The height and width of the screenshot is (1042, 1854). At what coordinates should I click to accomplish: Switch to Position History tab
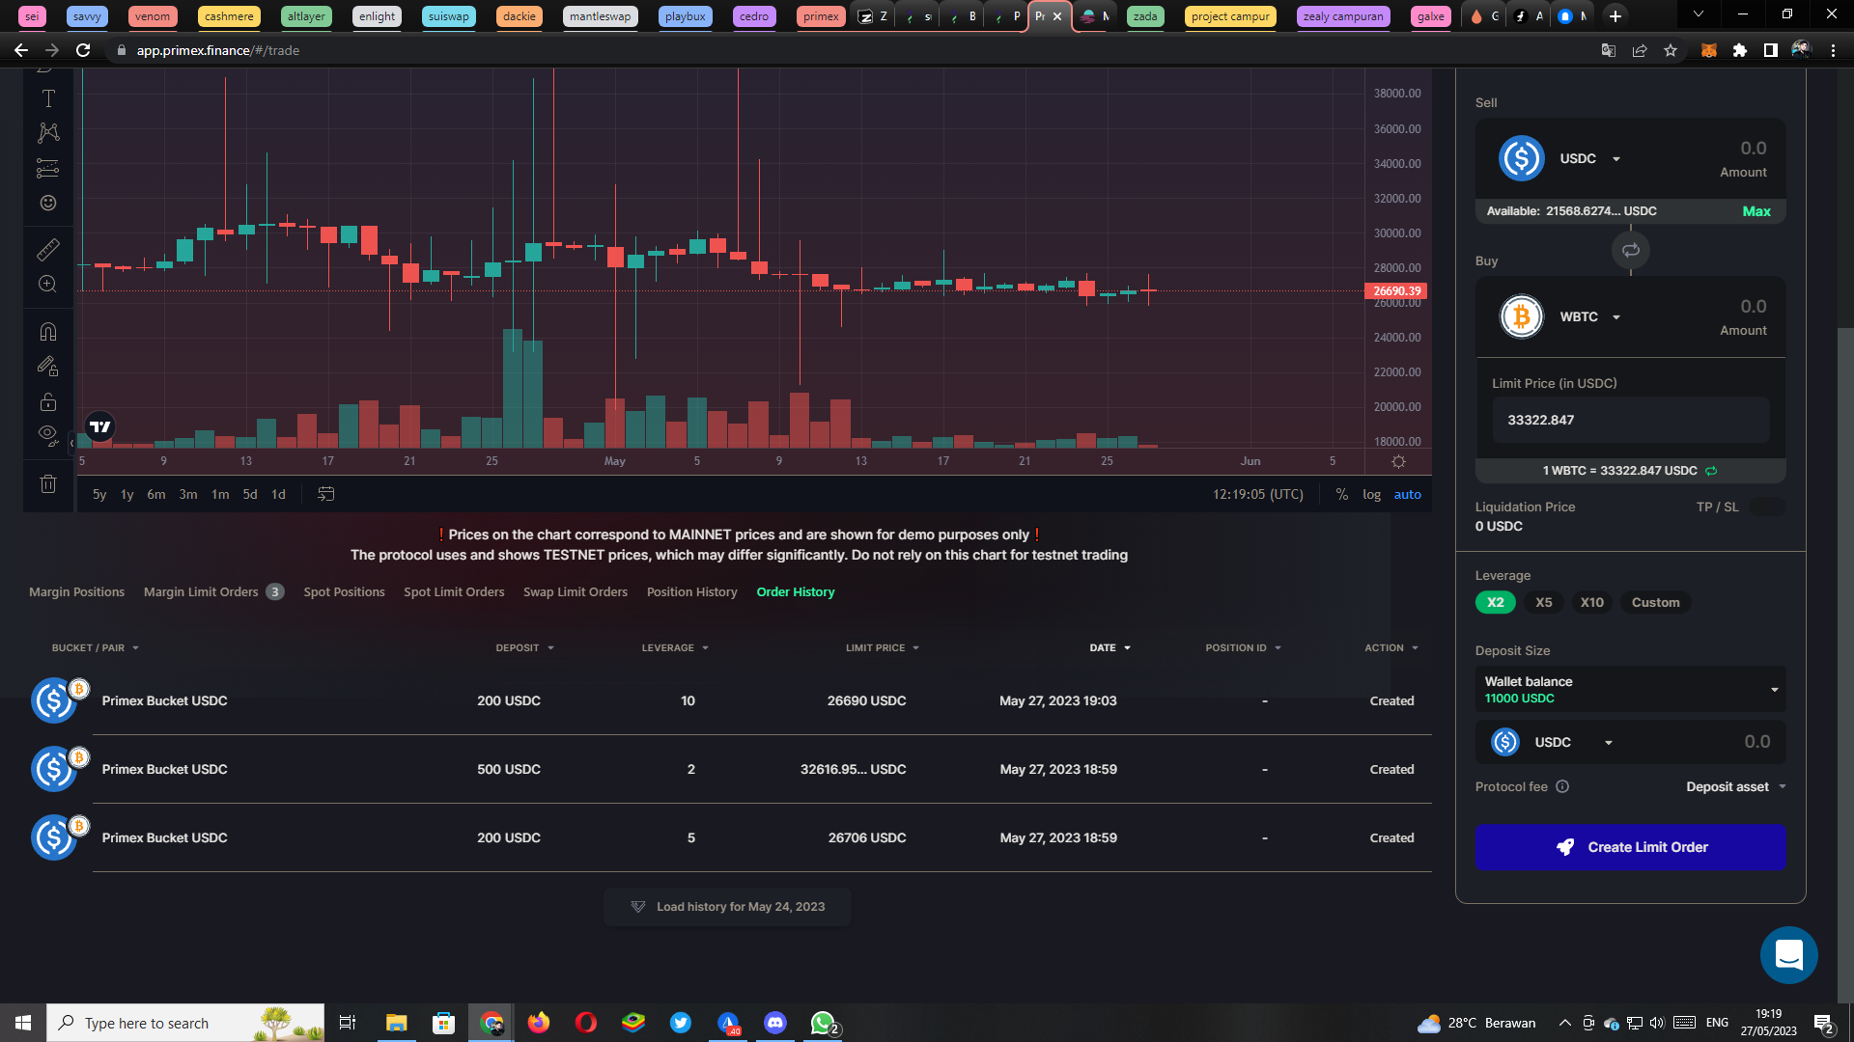click(691, 592)
